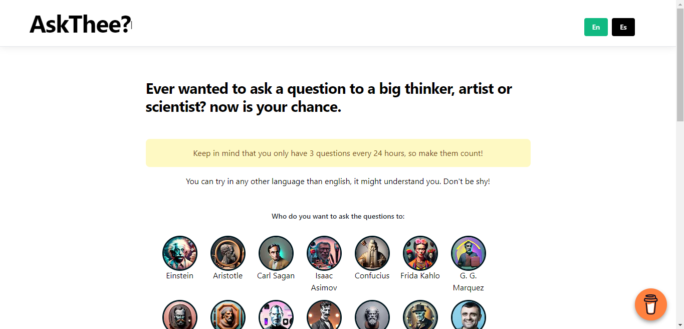Click the Einstein name label
This screenshot has height=329, width=684.
pyautogui.click(x=180, y=276)
